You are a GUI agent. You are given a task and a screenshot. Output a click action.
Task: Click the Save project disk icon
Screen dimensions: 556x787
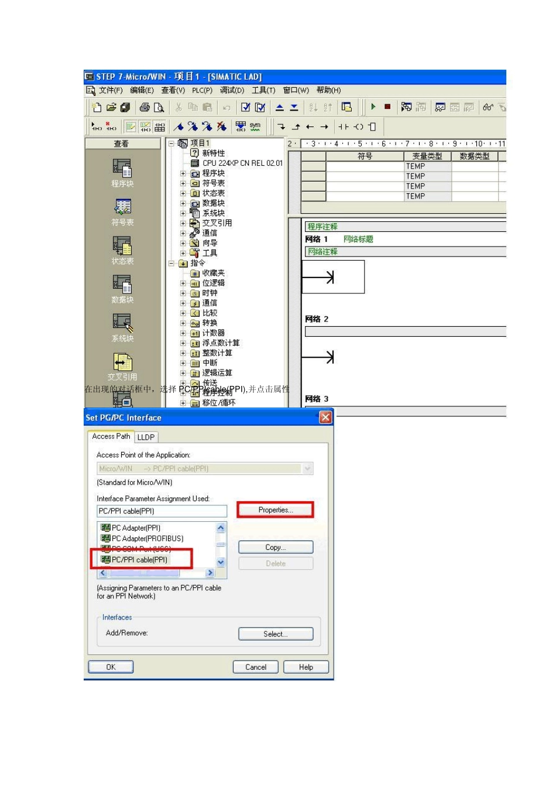click(125, 107)
